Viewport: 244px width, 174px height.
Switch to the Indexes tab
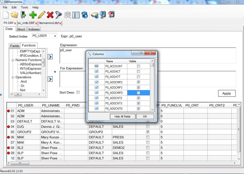(x=34, y=29)
